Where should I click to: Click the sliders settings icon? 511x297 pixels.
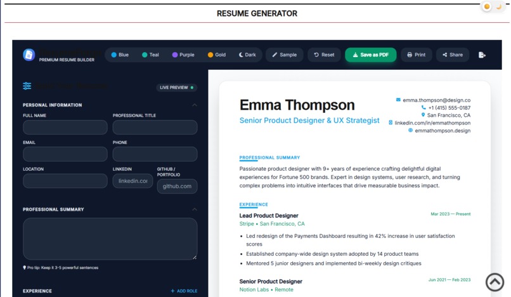[x=27, y=86]
